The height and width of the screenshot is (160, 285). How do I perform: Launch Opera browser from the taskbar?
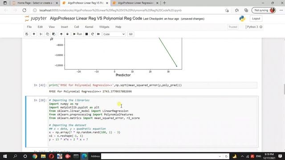click(x=52, y=156)
